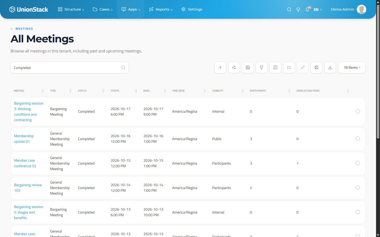This screenshot has width=380, height=237.
Task: Expand the Apps menu
Action: pos(131,9)
